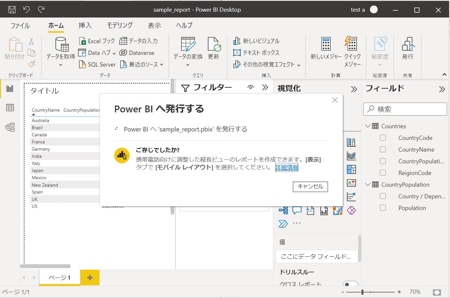This screenshot has width=450, height=298.
Task: Open the ファイル menu tab
Action: click(x=20, y=25)
